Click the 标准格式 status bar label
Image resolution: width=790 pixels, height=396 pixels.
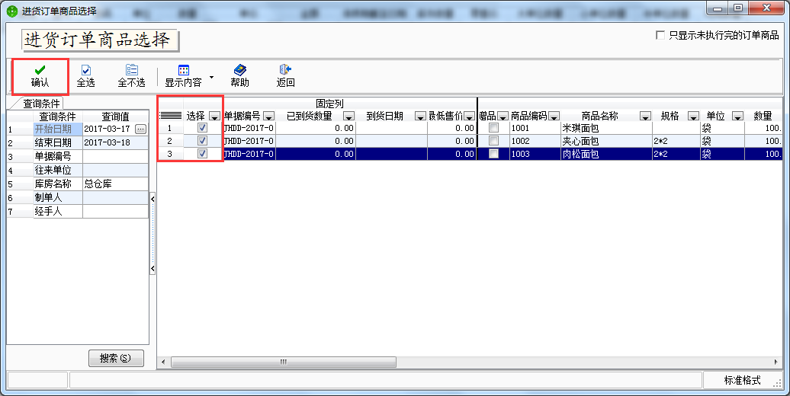(x=742, y=380)
